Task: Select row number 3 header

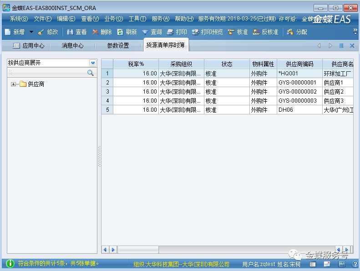Action: (x=107, y=92)
